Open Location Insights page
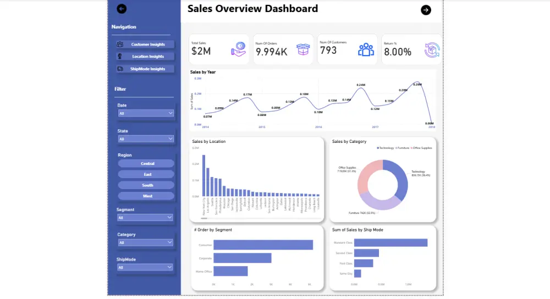This screenshot has width=550, height=299. (145, 56)
